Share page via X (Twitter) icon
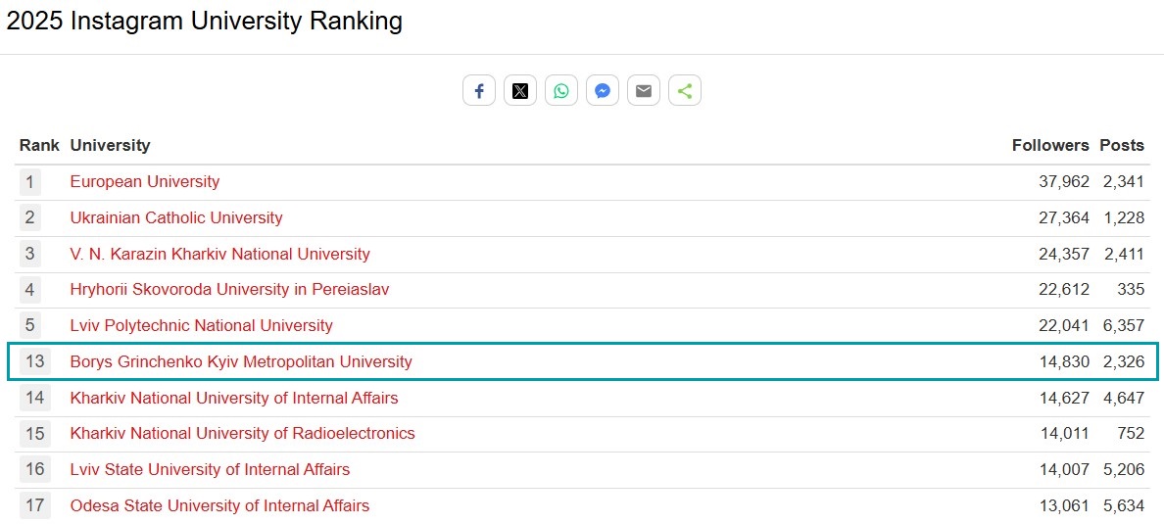 [520, 91]
